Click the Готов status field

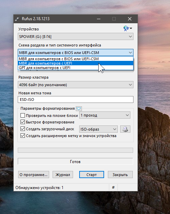point(75,162)
